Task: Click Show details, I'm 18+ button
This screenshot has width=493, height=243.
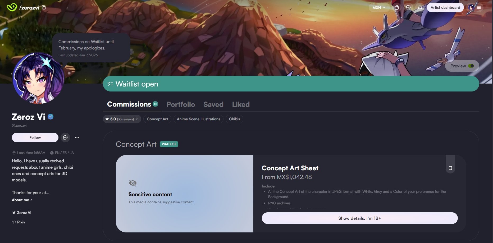Action: click(x=360, y=218)
